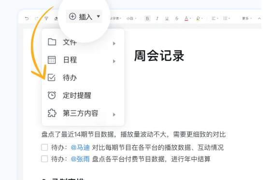Open the 更多 more options dropdown
268x180 pixels.
(x=247, y=18)
